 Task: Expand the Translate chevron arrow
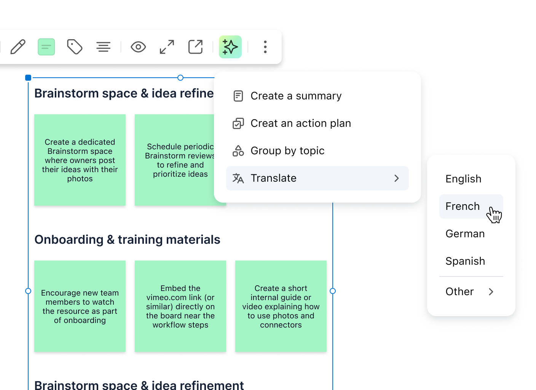pyautogui.click(x=397, y=178)
